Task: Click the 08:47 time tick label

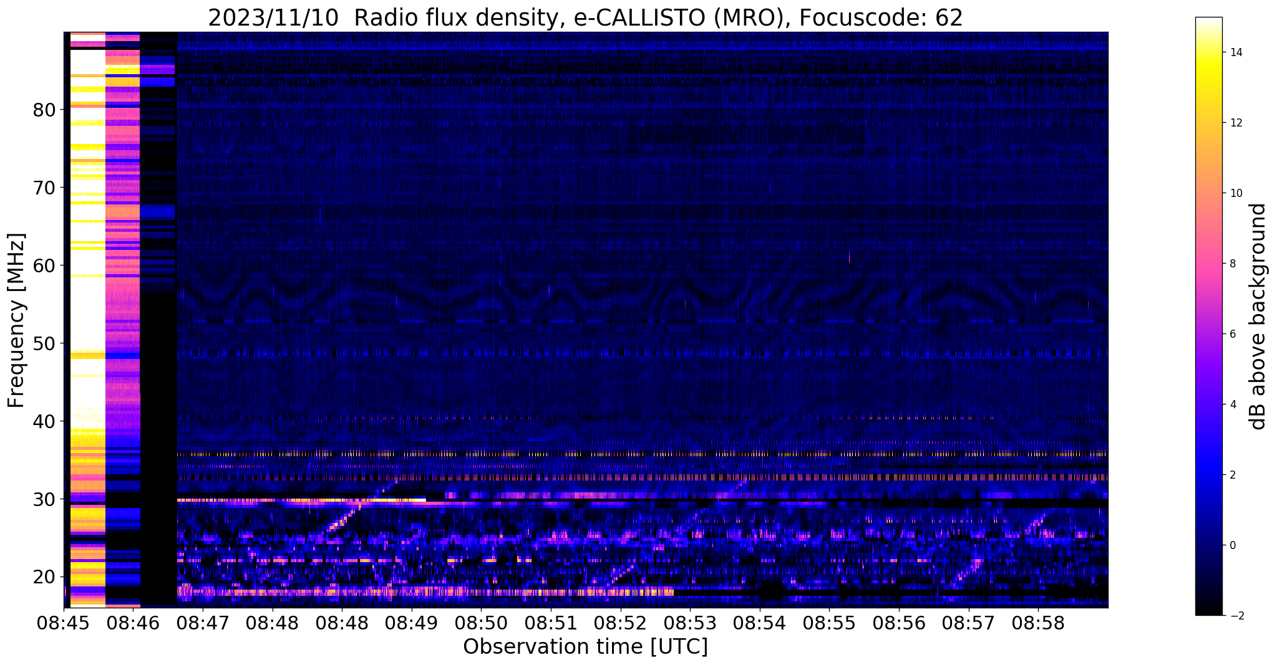Action: [x=203, y=623]
